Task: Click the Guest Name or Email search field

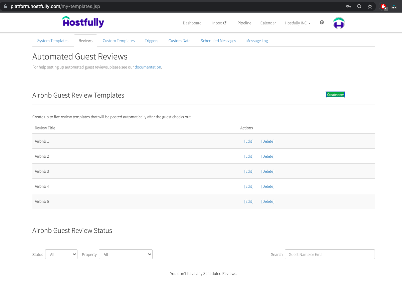Action: click(x=330, y=254)
